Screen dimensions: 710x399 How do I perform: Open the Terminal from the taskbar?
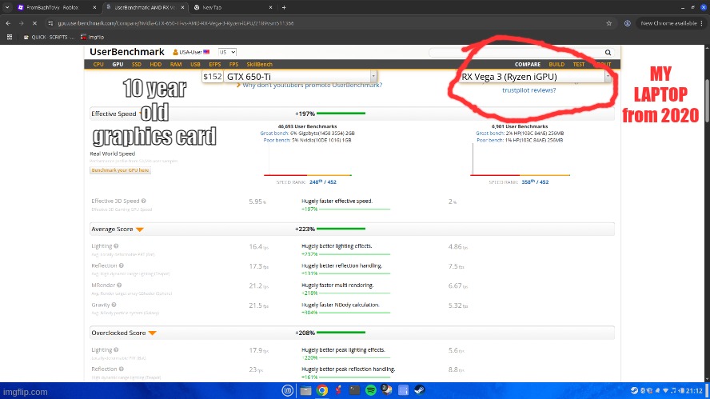coord(354,390)
